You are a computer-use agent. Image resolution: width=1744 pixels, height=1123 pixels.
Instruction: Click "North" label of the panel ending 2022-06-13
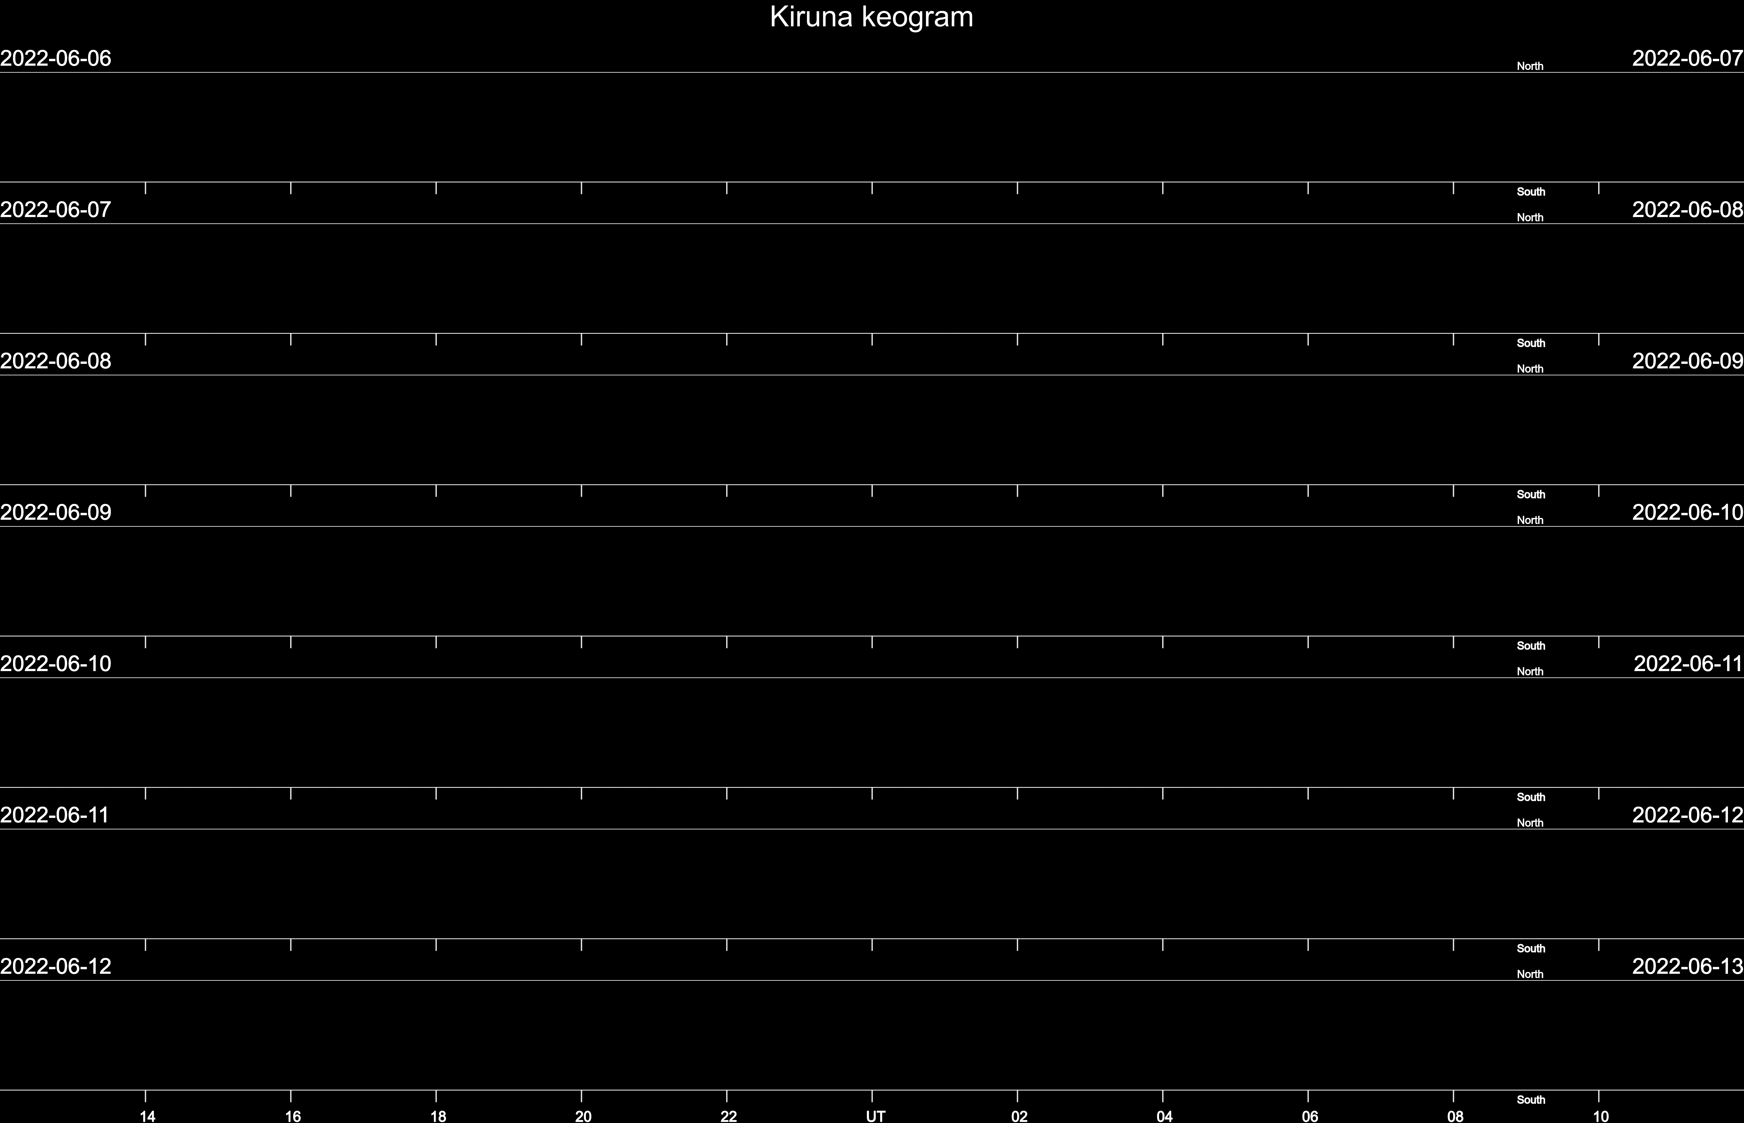(1530, 974)
